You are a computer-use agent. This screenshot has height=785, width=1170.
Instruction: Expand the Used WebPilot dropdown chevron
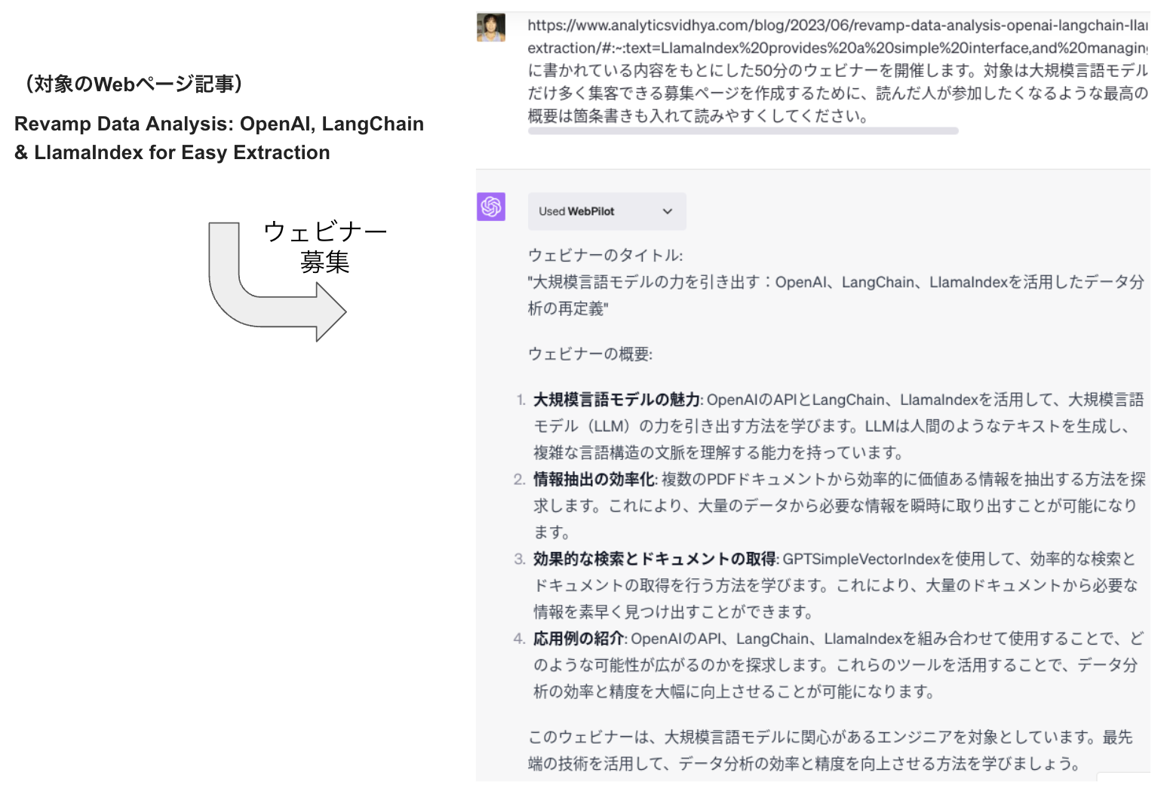click(667, 211)
